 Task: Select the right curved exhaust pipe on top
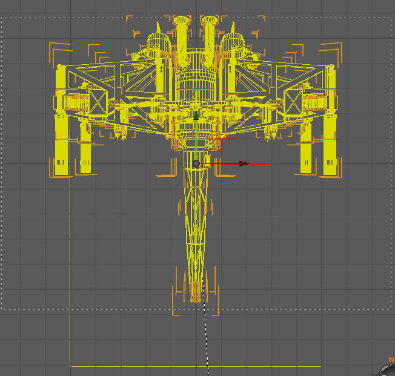coord(210,36)
